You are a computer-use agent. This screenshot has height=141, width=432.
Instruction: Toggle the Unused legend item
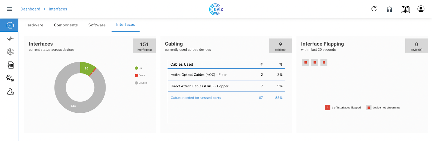point(141,83)
